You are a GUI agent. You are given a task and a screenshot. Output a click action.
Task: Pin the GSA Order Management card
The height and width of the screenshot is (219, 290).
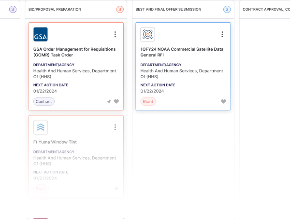click(109, 101)
